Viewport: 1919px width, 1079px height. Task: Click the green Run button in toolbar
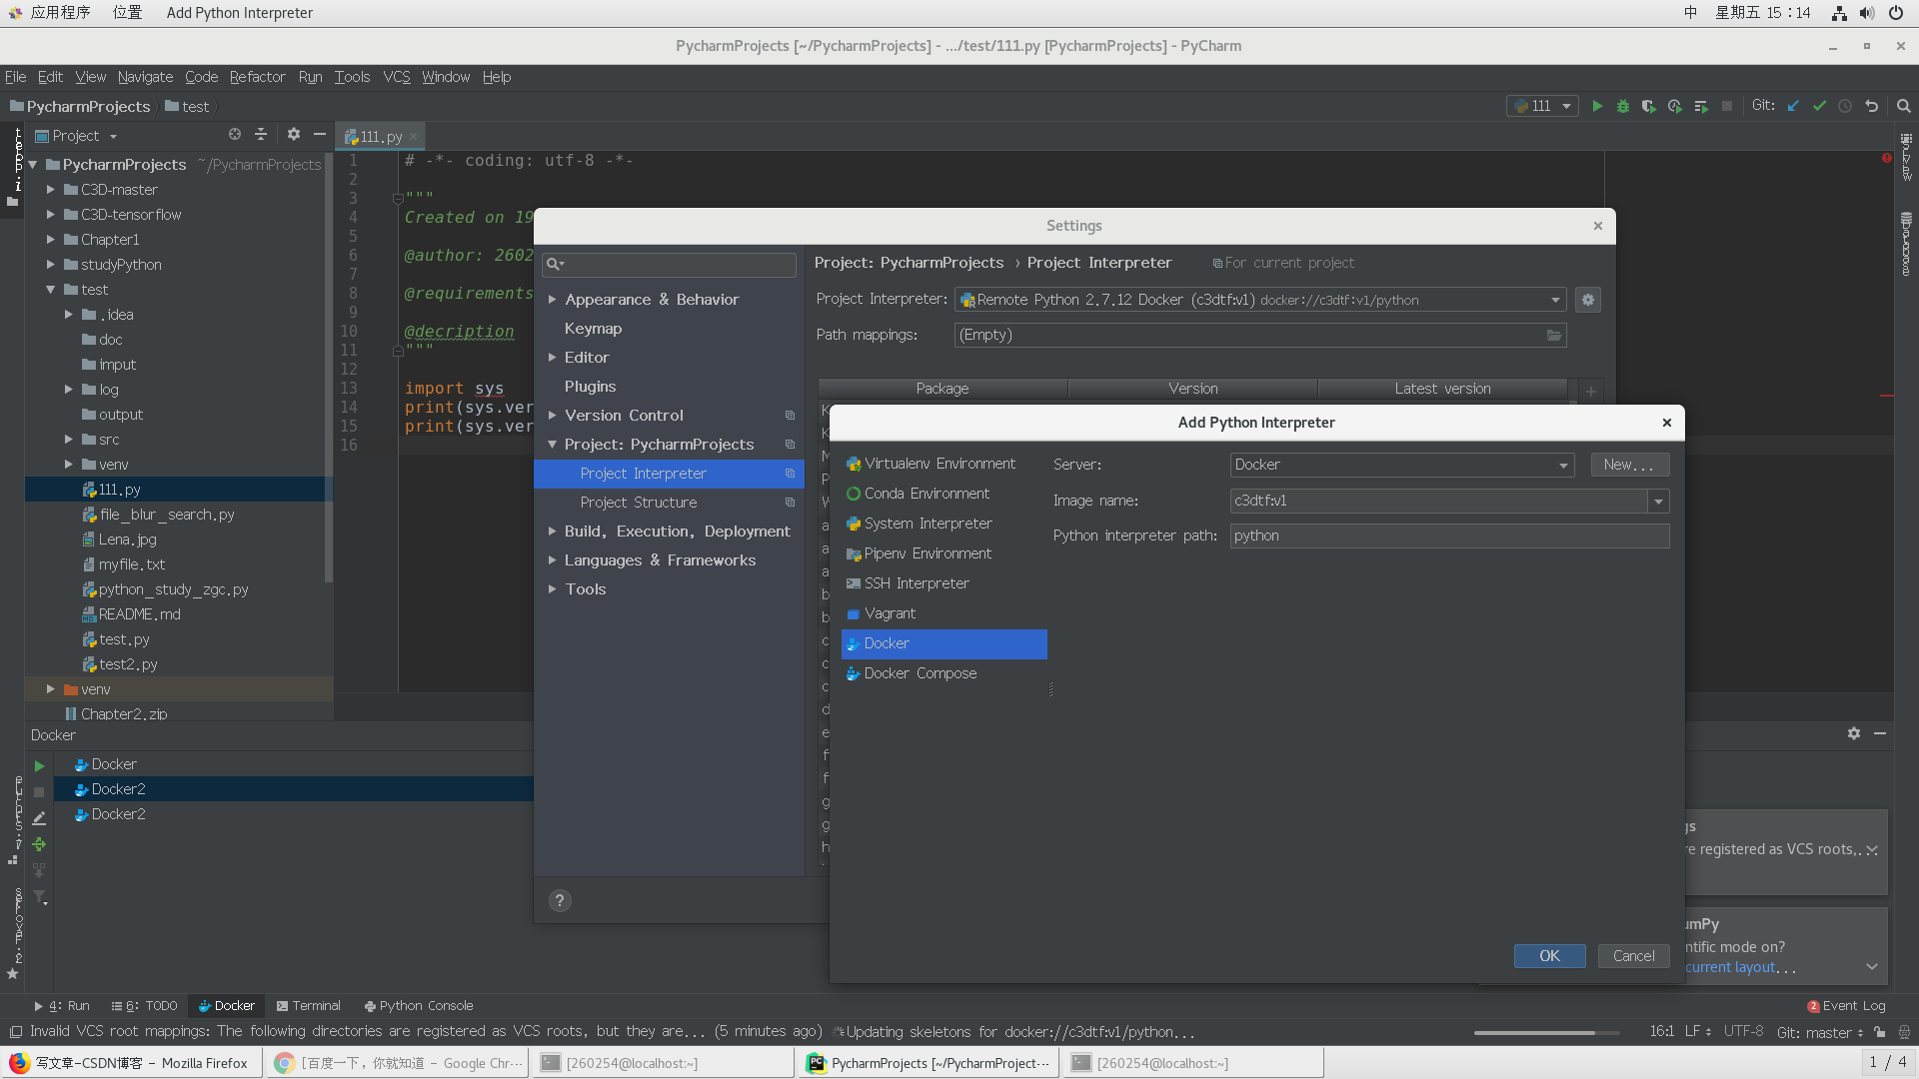[1597, 106]
